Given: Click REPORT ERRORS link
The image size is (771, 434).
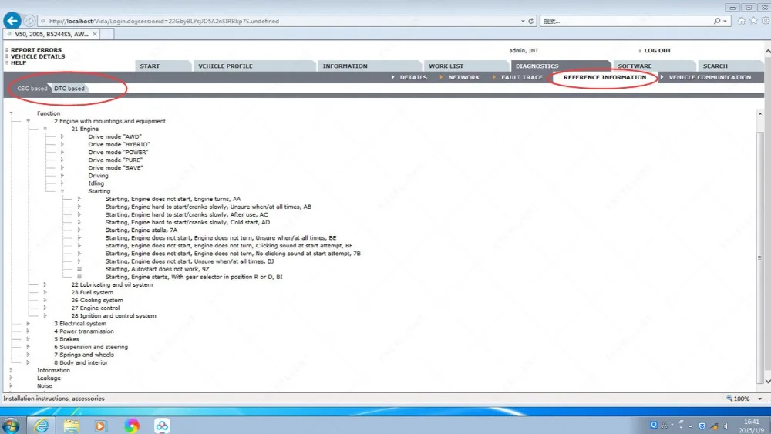Looking at the screenshot, I should tap(36, 50).
